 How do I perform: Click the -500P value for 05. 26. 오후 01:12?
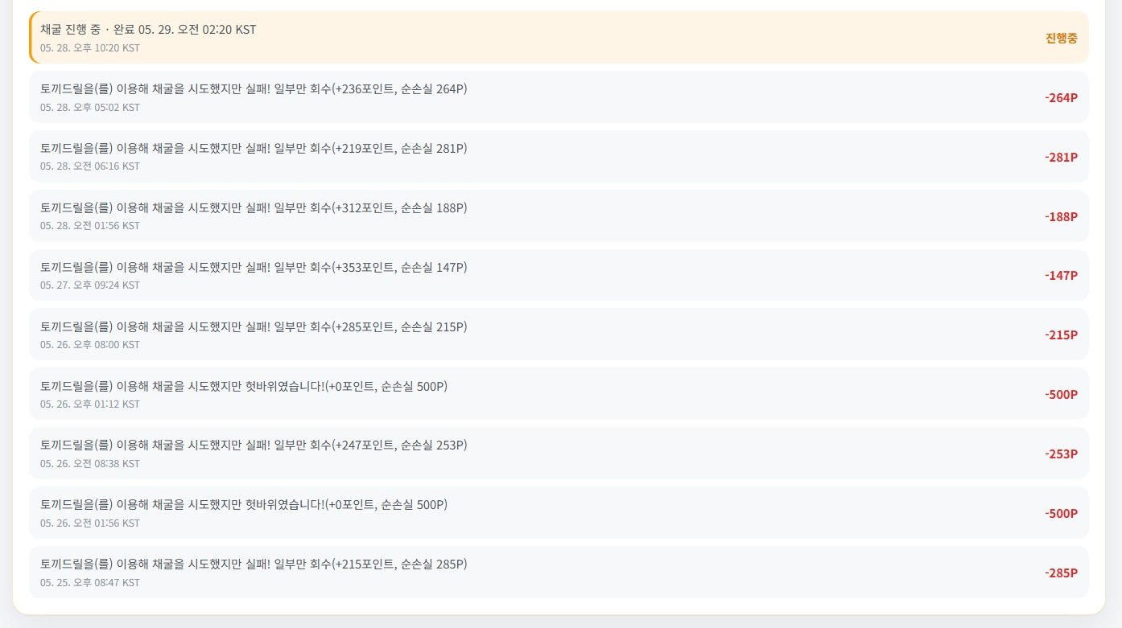[1061, 394]
